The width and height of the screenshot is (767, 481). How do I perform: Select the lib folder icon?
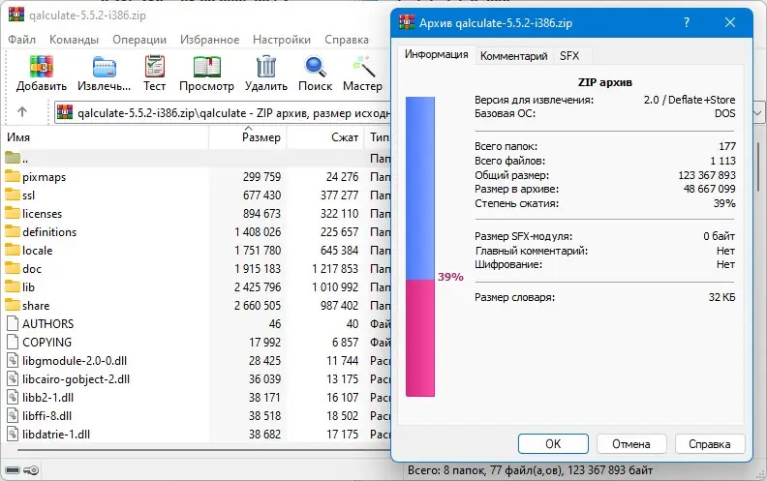tap(13, 286)
